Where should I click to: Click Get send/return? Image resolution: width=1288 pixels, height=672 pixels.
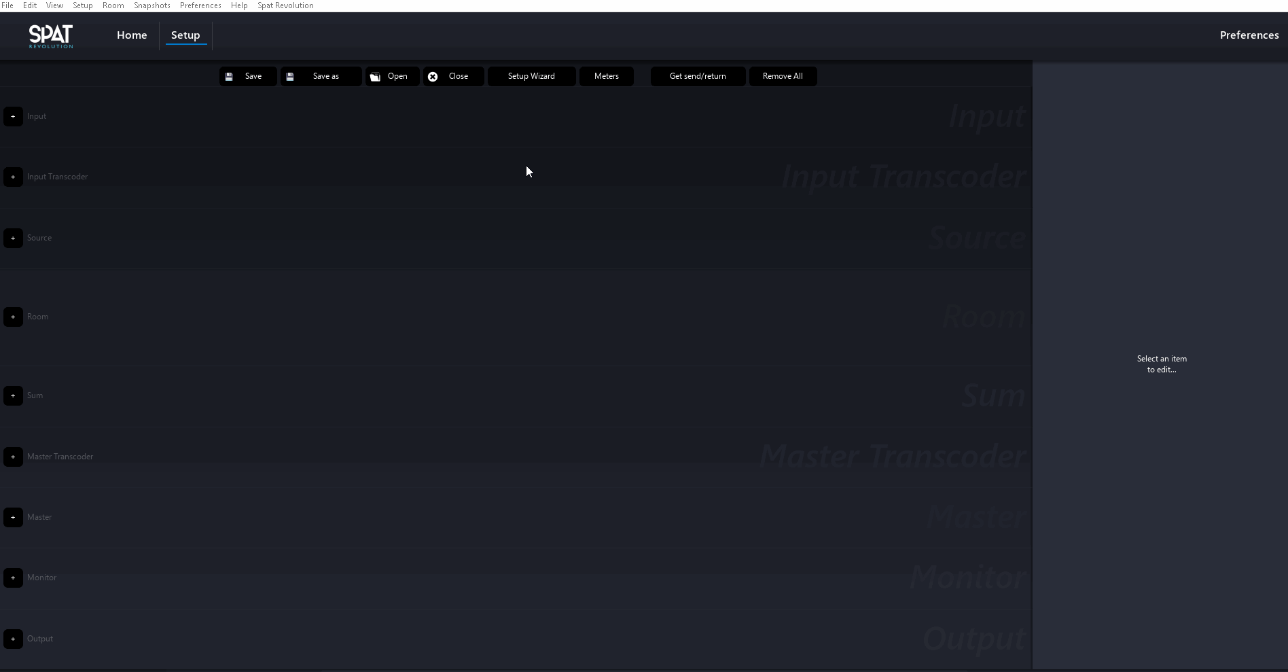coord(698,76)
